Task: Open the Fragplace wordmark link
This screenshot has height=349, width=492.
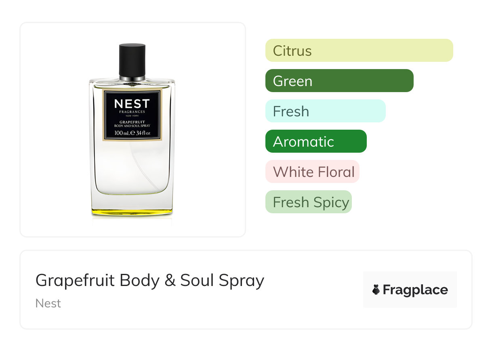Action: point(415,290)
